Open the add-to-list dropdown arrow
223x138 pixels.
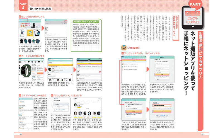click(x=67, y=104)
